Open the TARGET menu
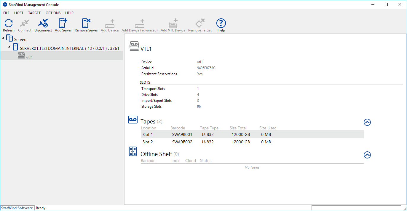This screenshot has width=407, height=211. pyautogui.click(x=34, y=13)
